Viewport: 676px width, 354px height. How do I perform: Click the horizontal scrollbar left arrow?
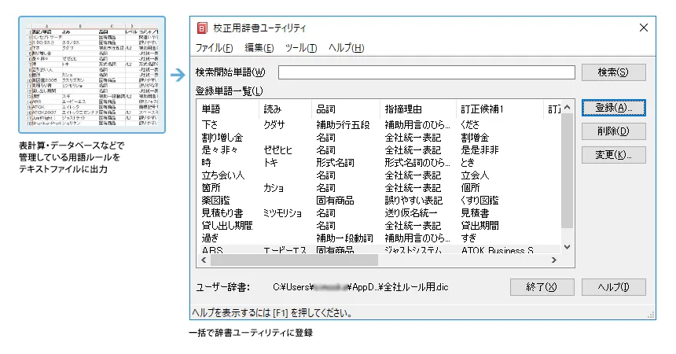[x=204, y=260]
